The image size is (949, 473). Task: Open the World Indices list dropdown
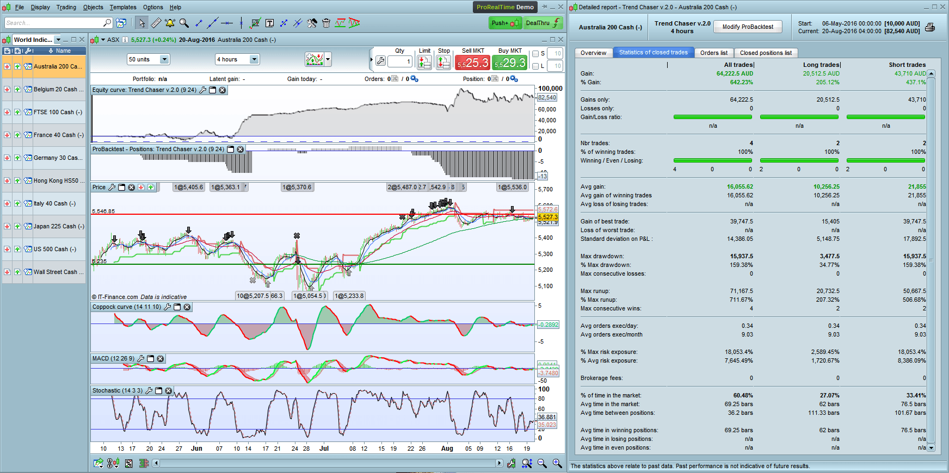[58, 40]
